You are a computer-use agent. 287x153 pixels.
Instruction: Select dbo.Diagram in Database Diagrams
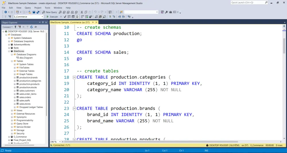tap(26, 58)
